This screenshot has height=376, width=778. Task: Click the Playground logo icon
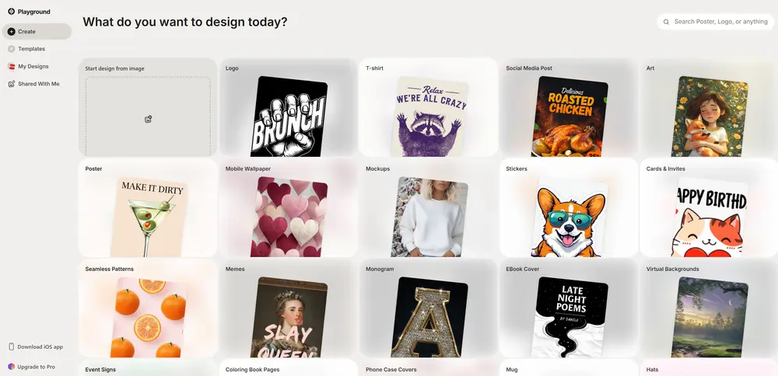pyautogui.click(x=11, y=11)
